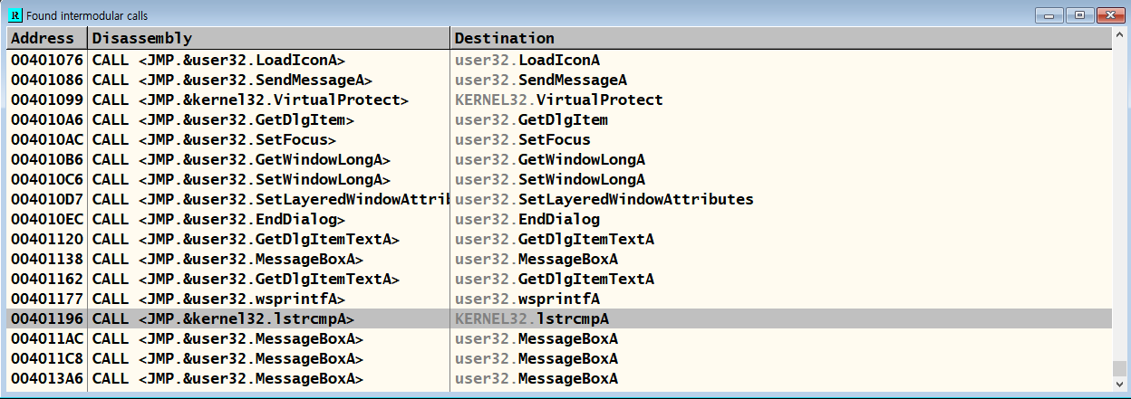1131x399 pixels.
Task: Select destination user32.SendMessageA
Action: (541, 80)
